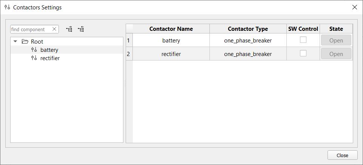The height and width of the screenshot is (165, 363).
Task: Click the State column header
Action: [336, 29]
